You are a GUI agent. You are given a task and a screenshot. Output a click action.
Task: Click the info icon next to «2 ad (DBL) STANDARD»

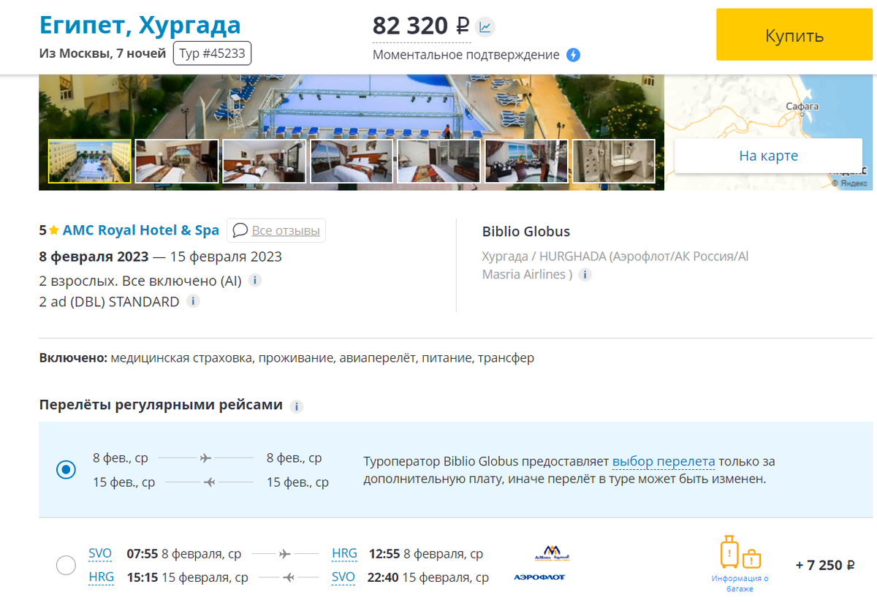click(192, 300)
